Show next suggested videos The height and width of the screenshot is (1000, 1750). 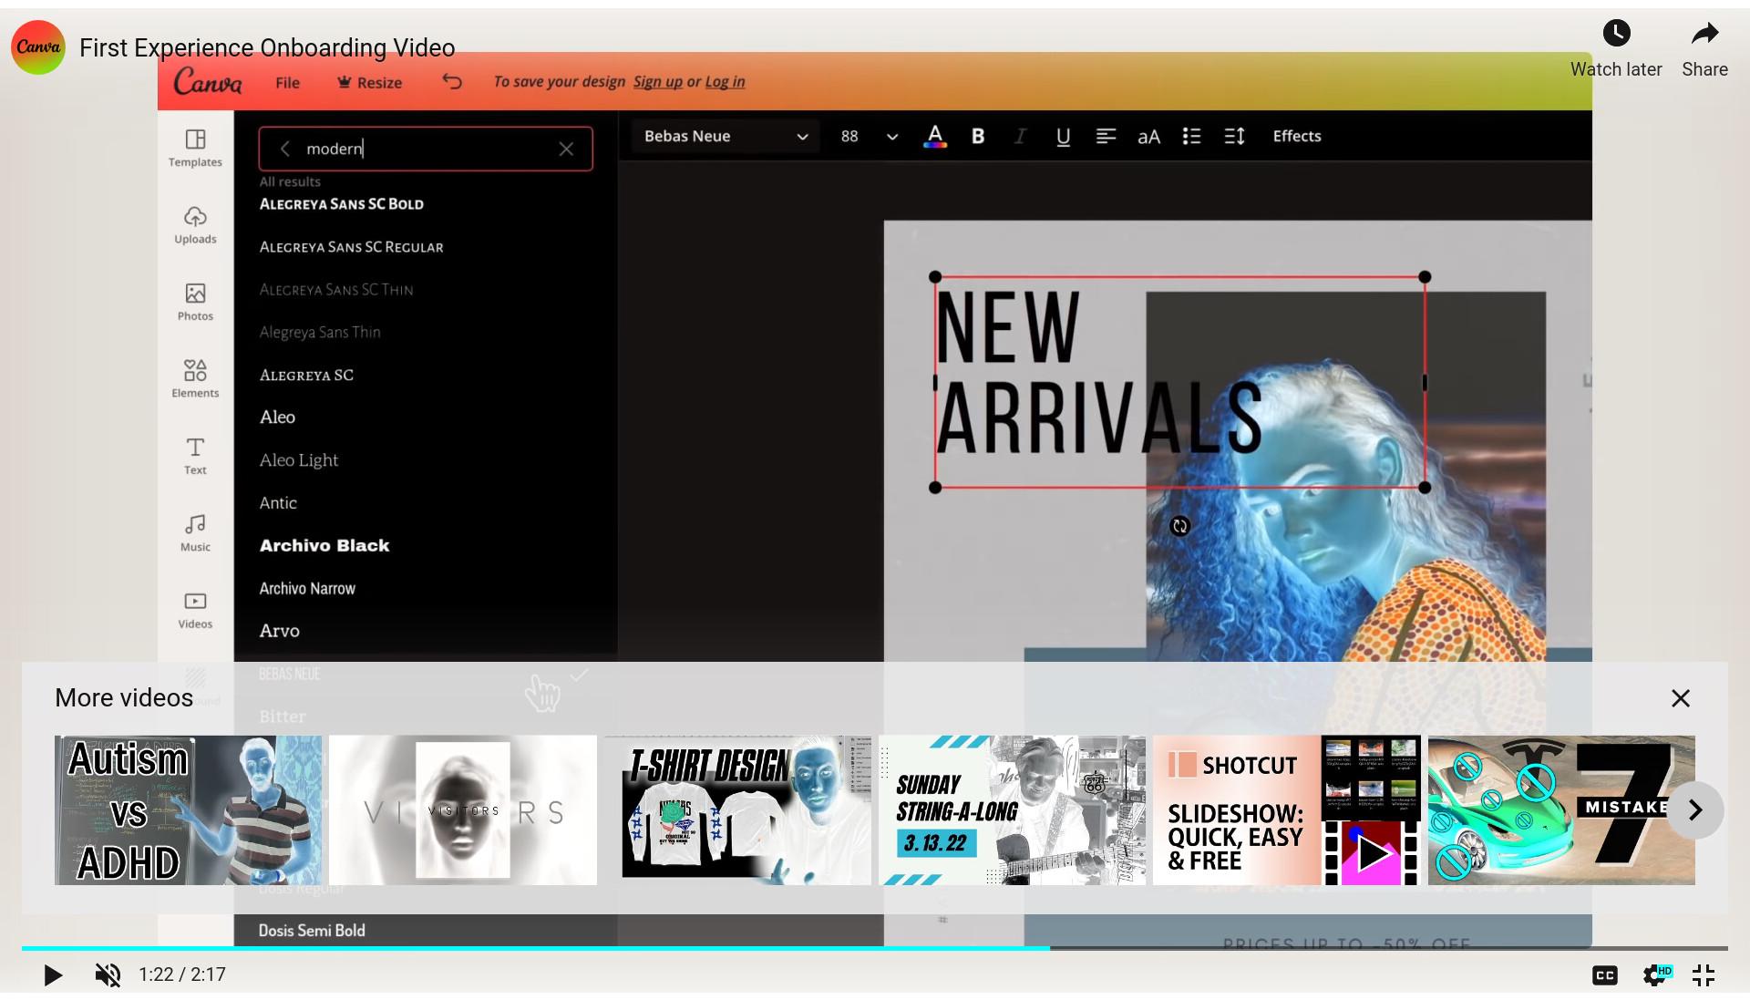(x=1695, y=809)
